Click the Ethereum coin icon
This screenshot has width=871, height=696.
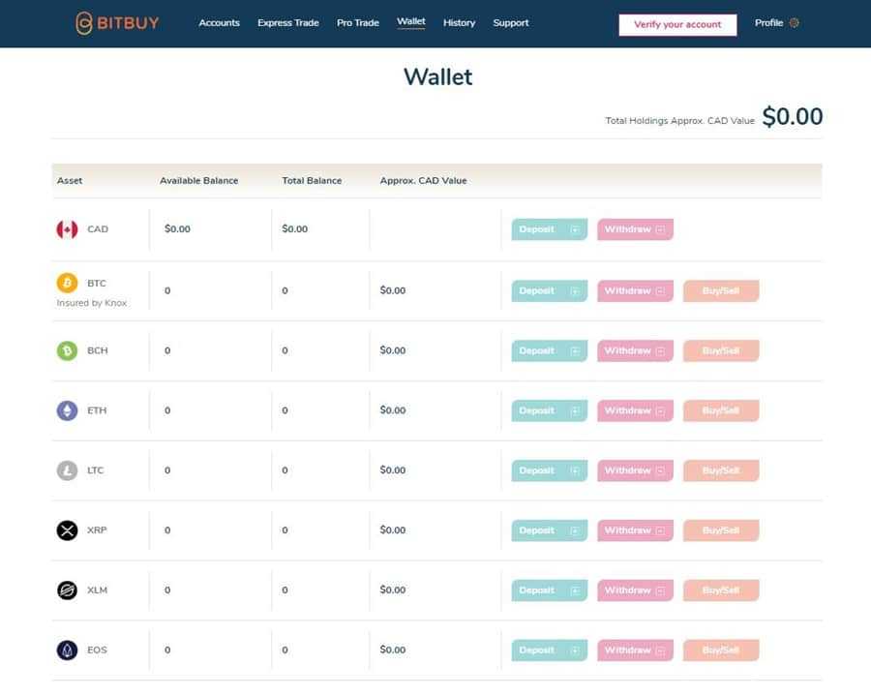(x=66, y=409)
